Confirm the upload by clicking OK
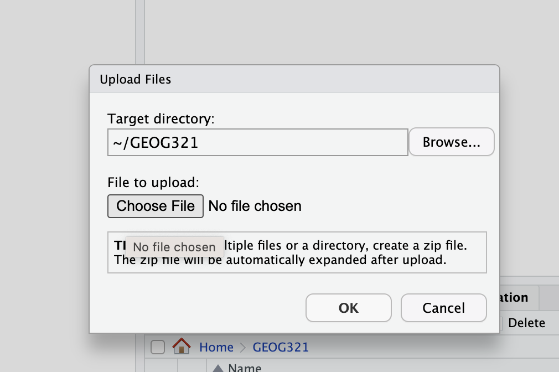 click(348, 308)
